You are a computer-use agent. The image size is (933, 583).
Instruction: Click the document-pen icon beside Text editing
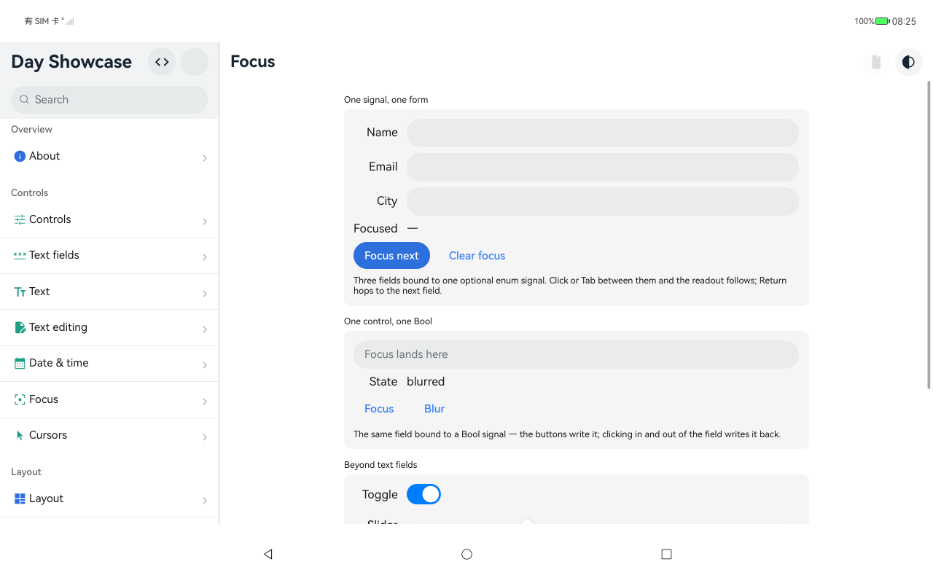[x=20, y=327]
